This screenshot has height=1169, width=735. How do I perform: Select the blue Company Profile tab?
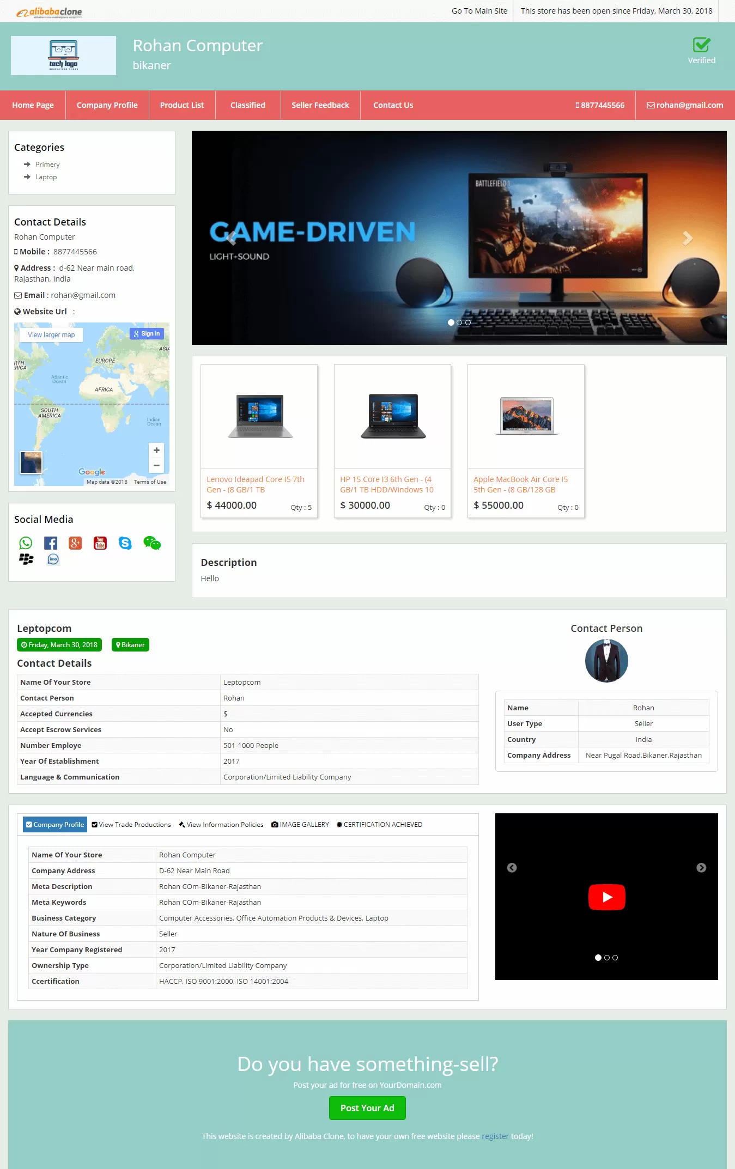[x=55, y=824]
